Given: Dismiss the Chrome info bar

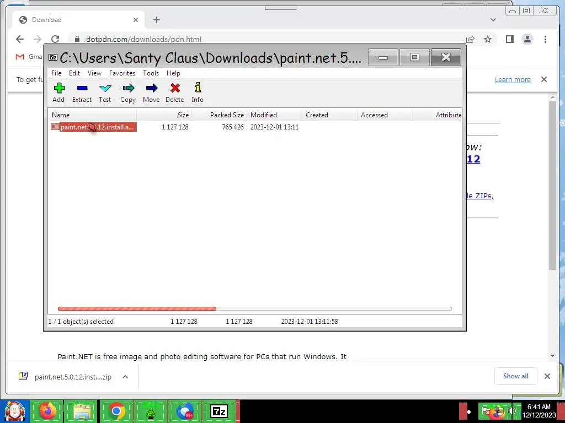Looking at the screenshot, I should point(544,79).
